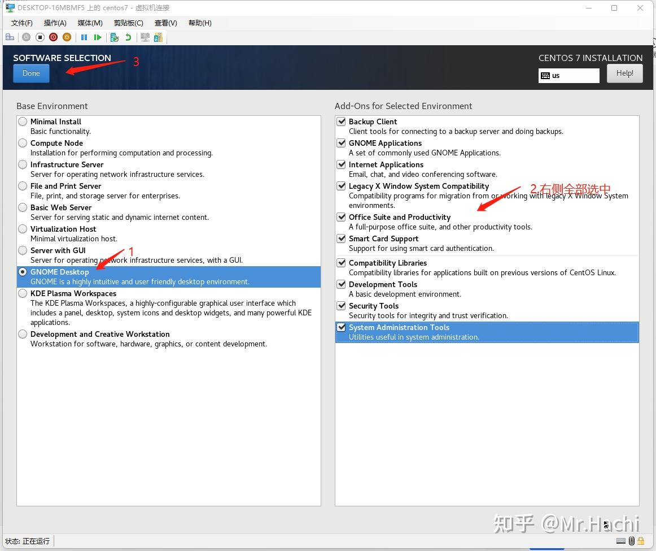Click 'Add-Ons for Selected Environment' heading

(403, 106)
